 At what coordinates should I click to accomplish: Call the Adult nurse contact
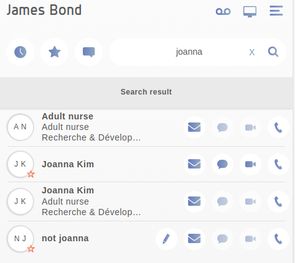click(278, 127)
